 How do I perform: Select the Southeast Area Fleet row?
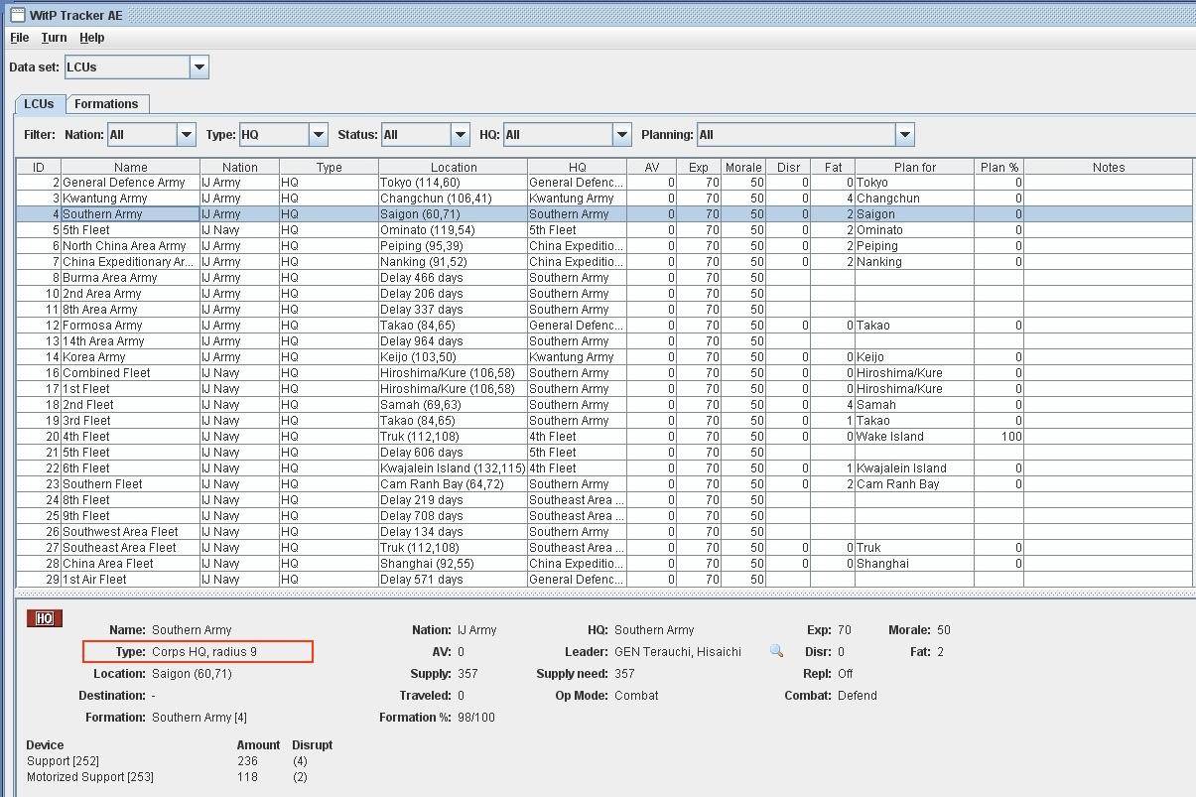[x=130, y=548]
